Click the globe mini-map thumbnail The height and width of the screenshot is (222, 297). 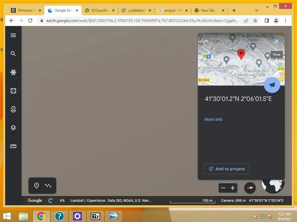273,186
